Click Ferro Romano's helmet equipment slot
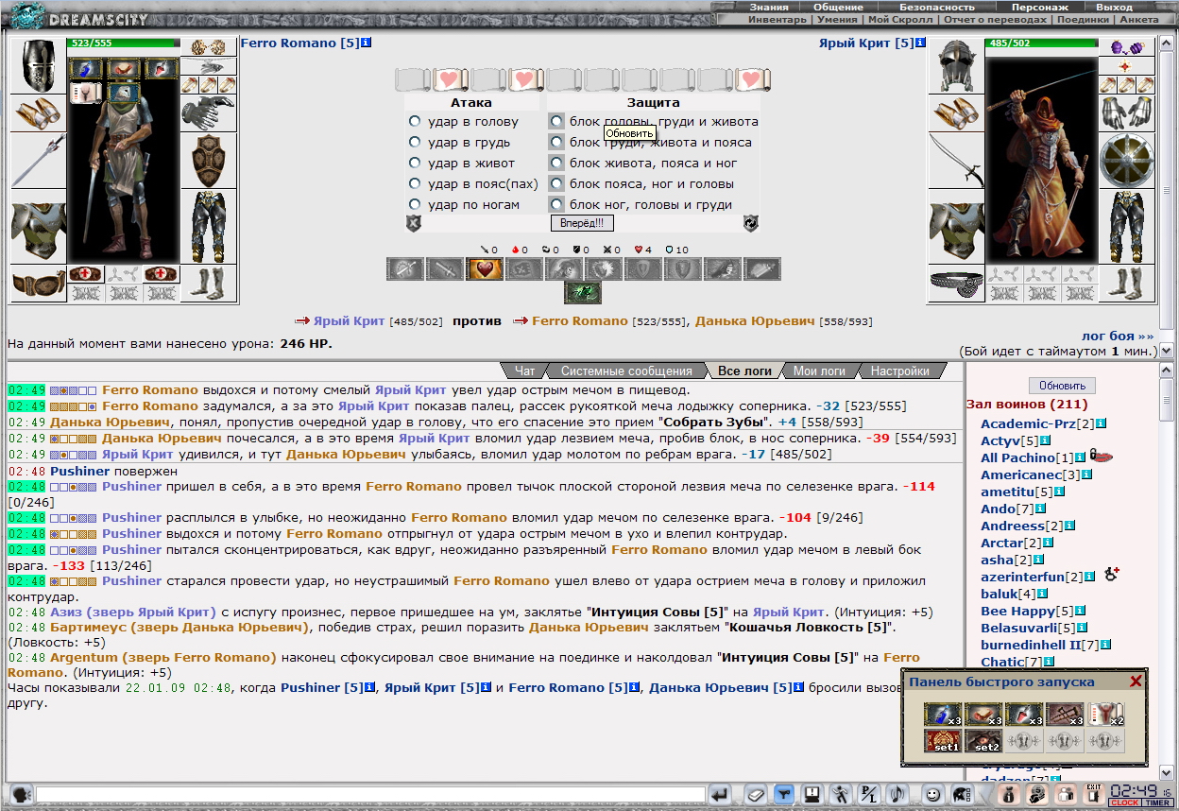 click(x=38, y=65)
